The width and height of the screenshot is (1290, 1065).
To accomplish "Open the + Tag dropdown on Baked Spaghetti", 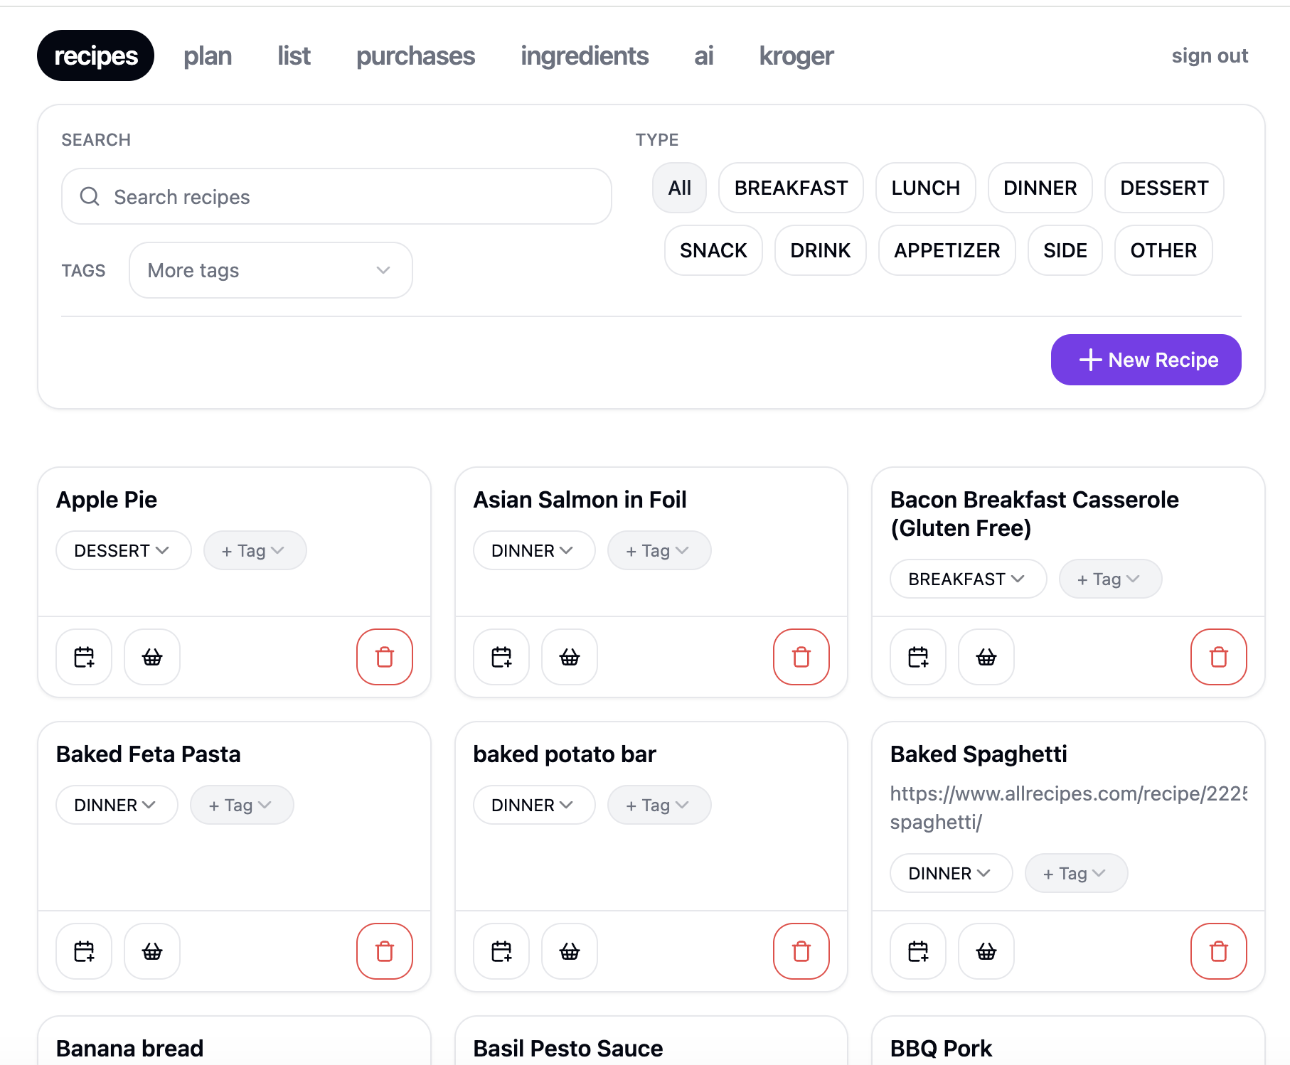I will pyautogui.click(x=1075, y=873).
